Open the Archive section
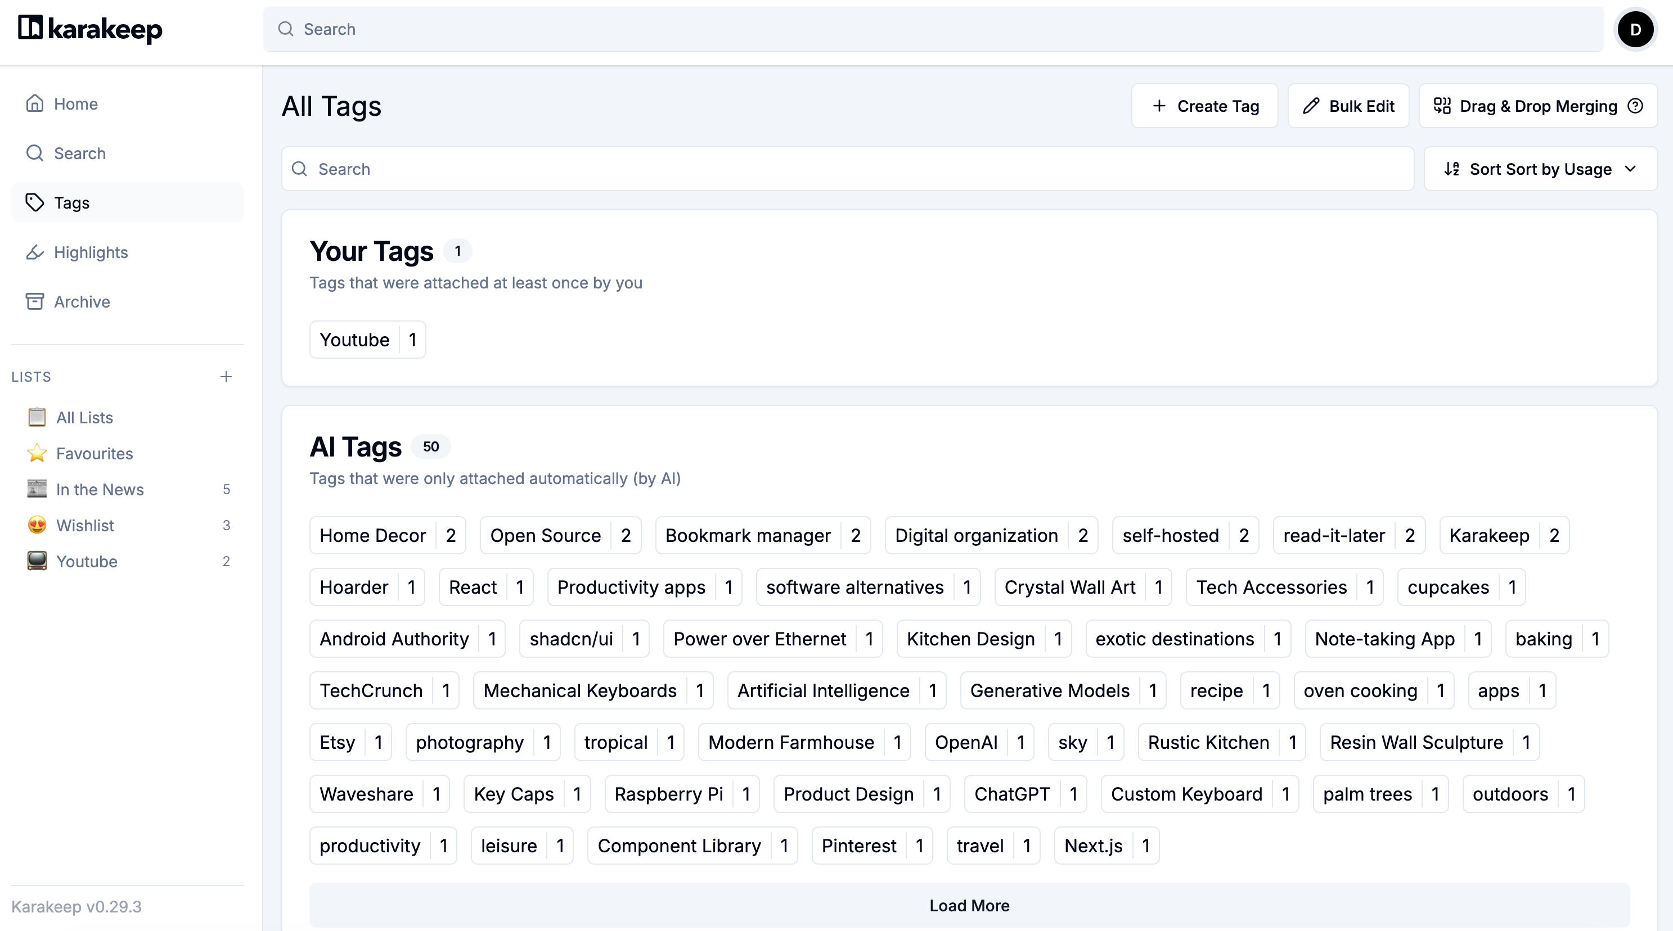The width and height of the screenshot is (1673, 931). coord(82,302)
